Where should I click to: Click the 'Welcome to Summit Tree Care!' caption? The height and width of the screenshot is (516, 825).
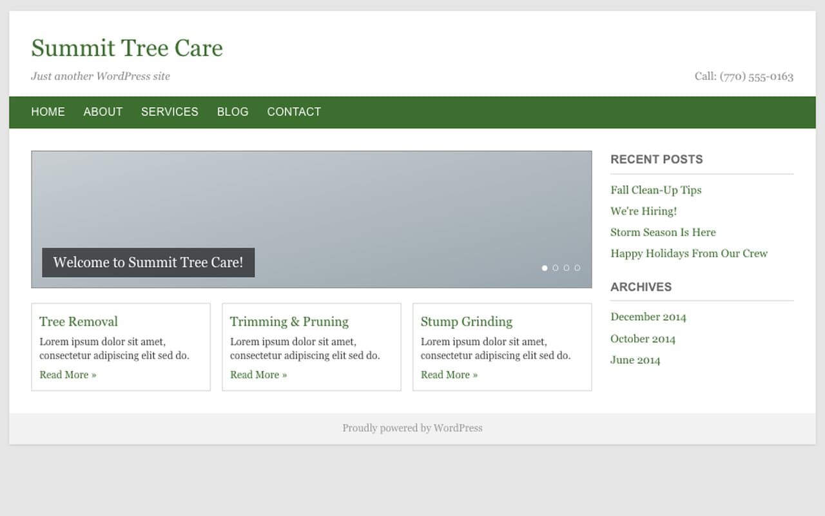(x=148, y=263)
